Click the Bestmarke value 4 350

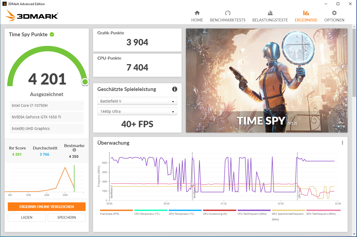coord(74,156)
